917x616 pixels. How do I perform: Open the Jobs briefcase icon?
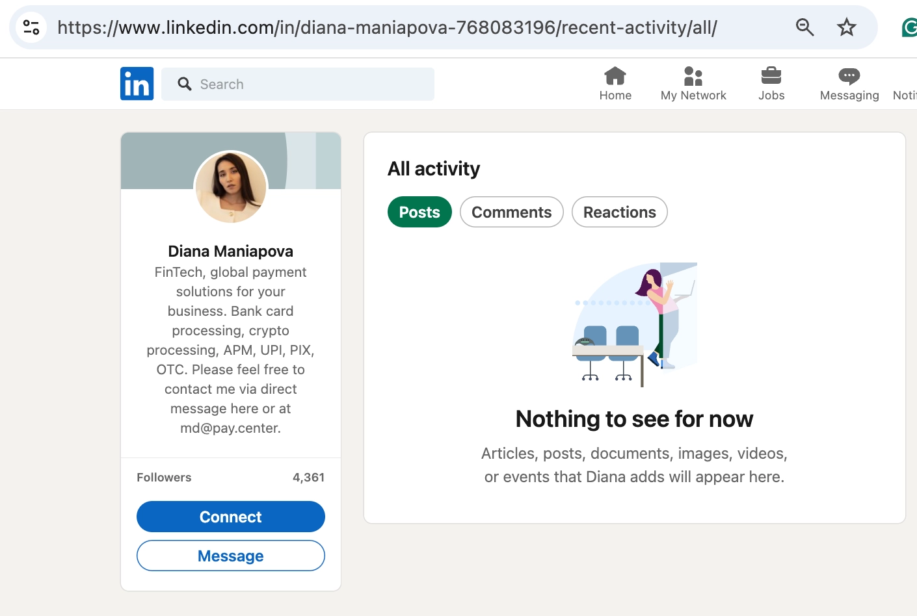pyautogui.click(x=771, y=75)
